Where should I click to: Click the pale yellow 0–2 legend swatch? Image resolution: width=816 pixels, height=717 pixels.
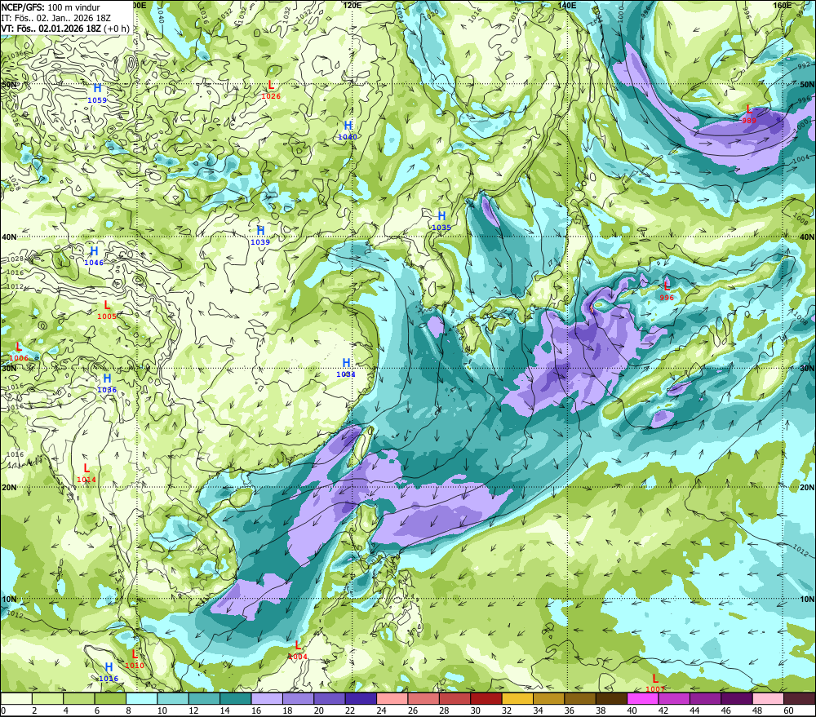click(16, 698)
